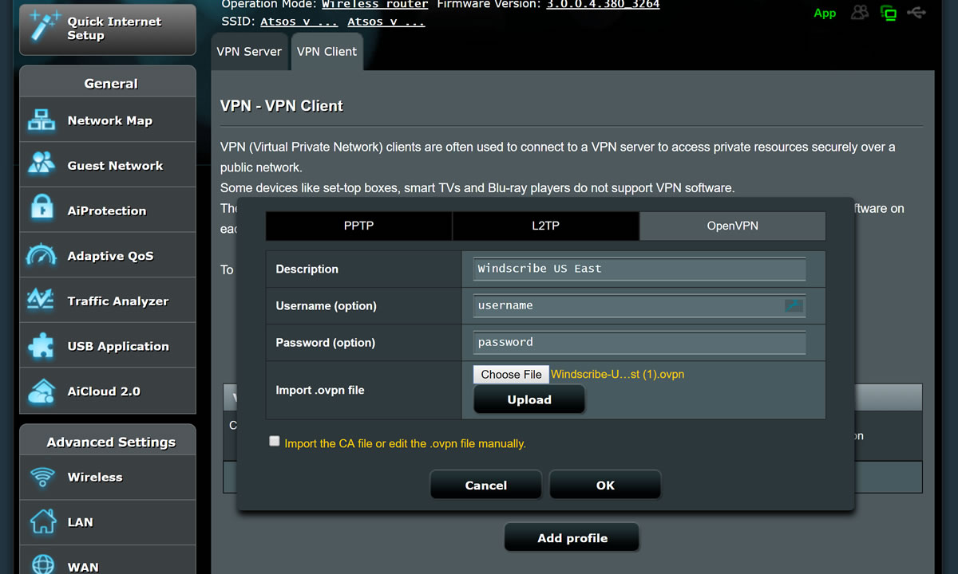Click the network monitor status icon
The image size is (958, 574).
coord(888,13)
